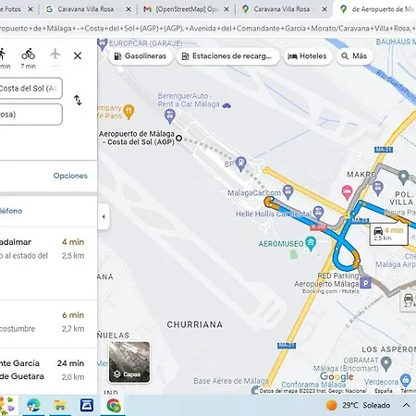Show hidden system tray icons
The width and height of the screenshot is (416, 416).
pyautogui.click(x=406, y=405)
